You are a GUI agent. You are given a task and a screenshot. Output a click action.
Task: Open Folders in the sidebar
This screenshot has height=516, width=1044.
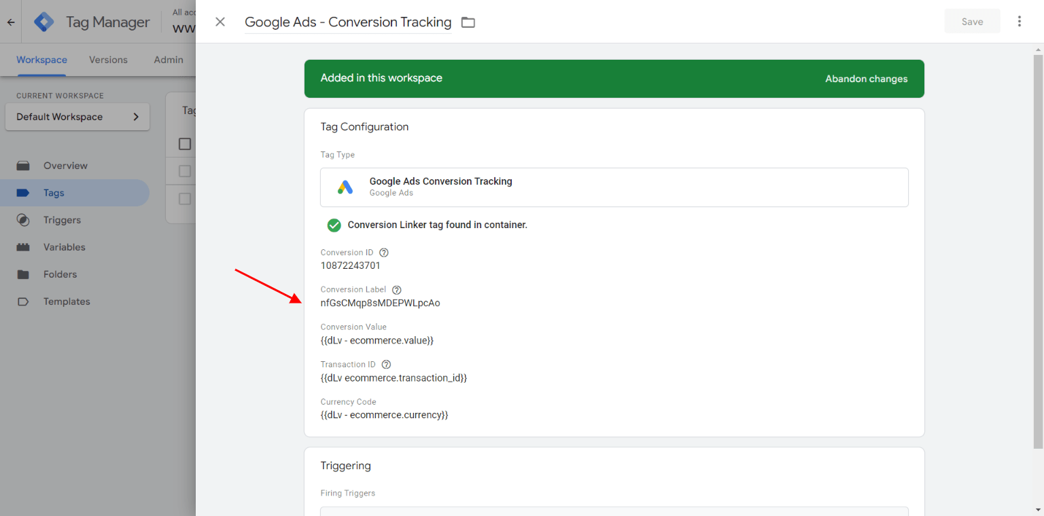75,274
